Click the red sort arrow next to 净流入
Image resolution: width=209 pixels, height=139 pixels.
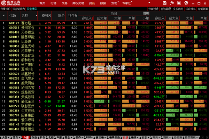coord(93,19)
